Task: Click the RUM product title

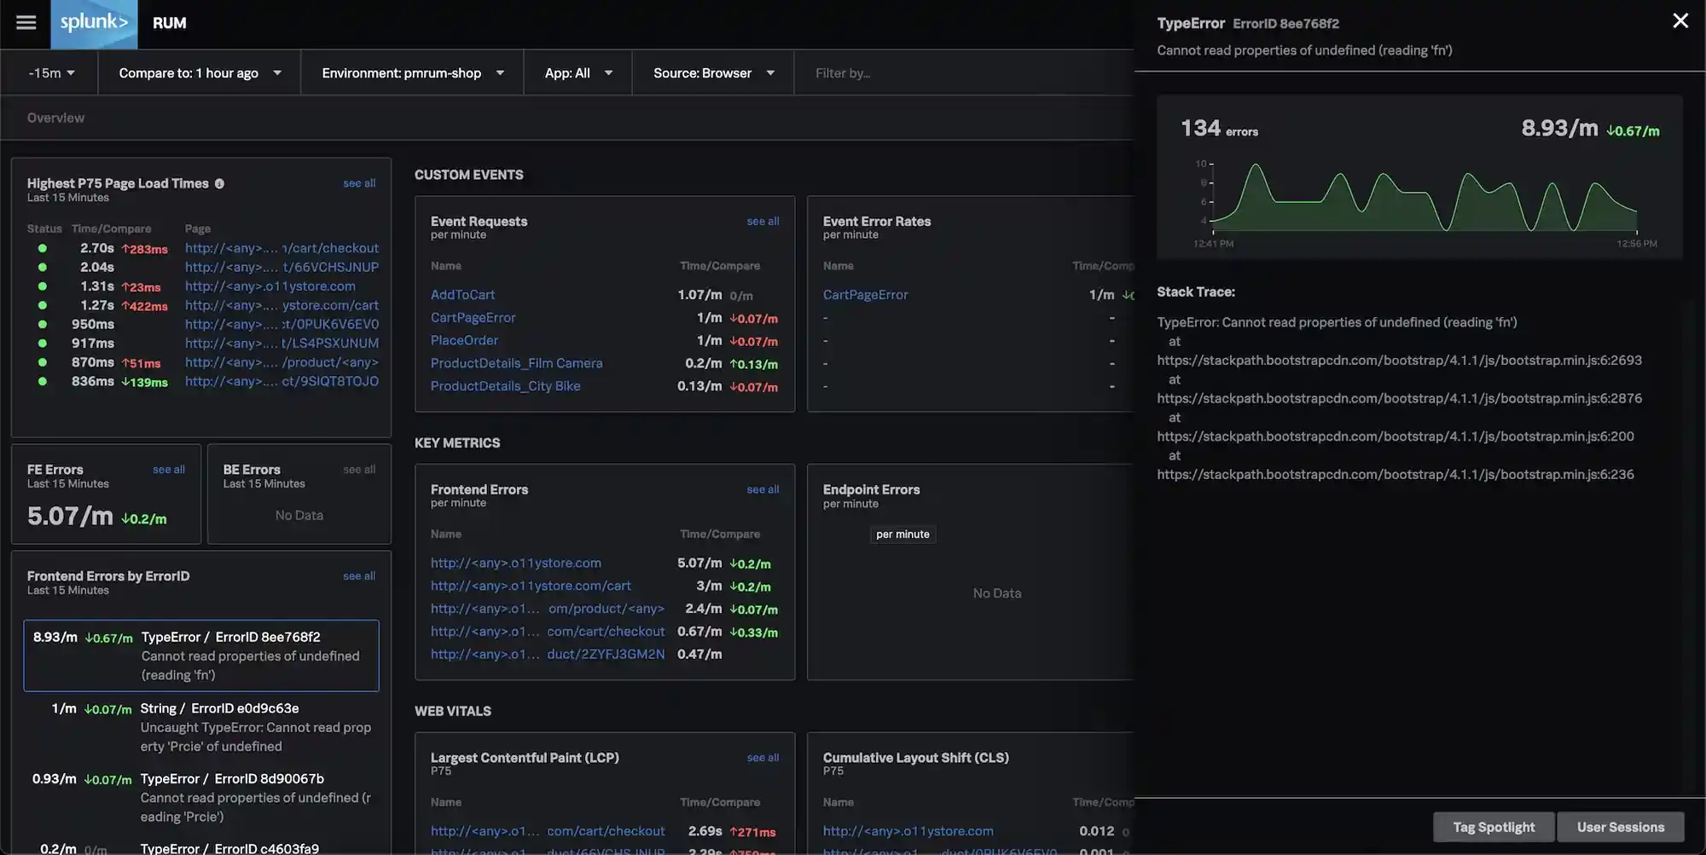Action: [x=169, y=24]
